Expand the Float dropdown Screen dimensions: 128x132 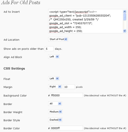point(54,79)
